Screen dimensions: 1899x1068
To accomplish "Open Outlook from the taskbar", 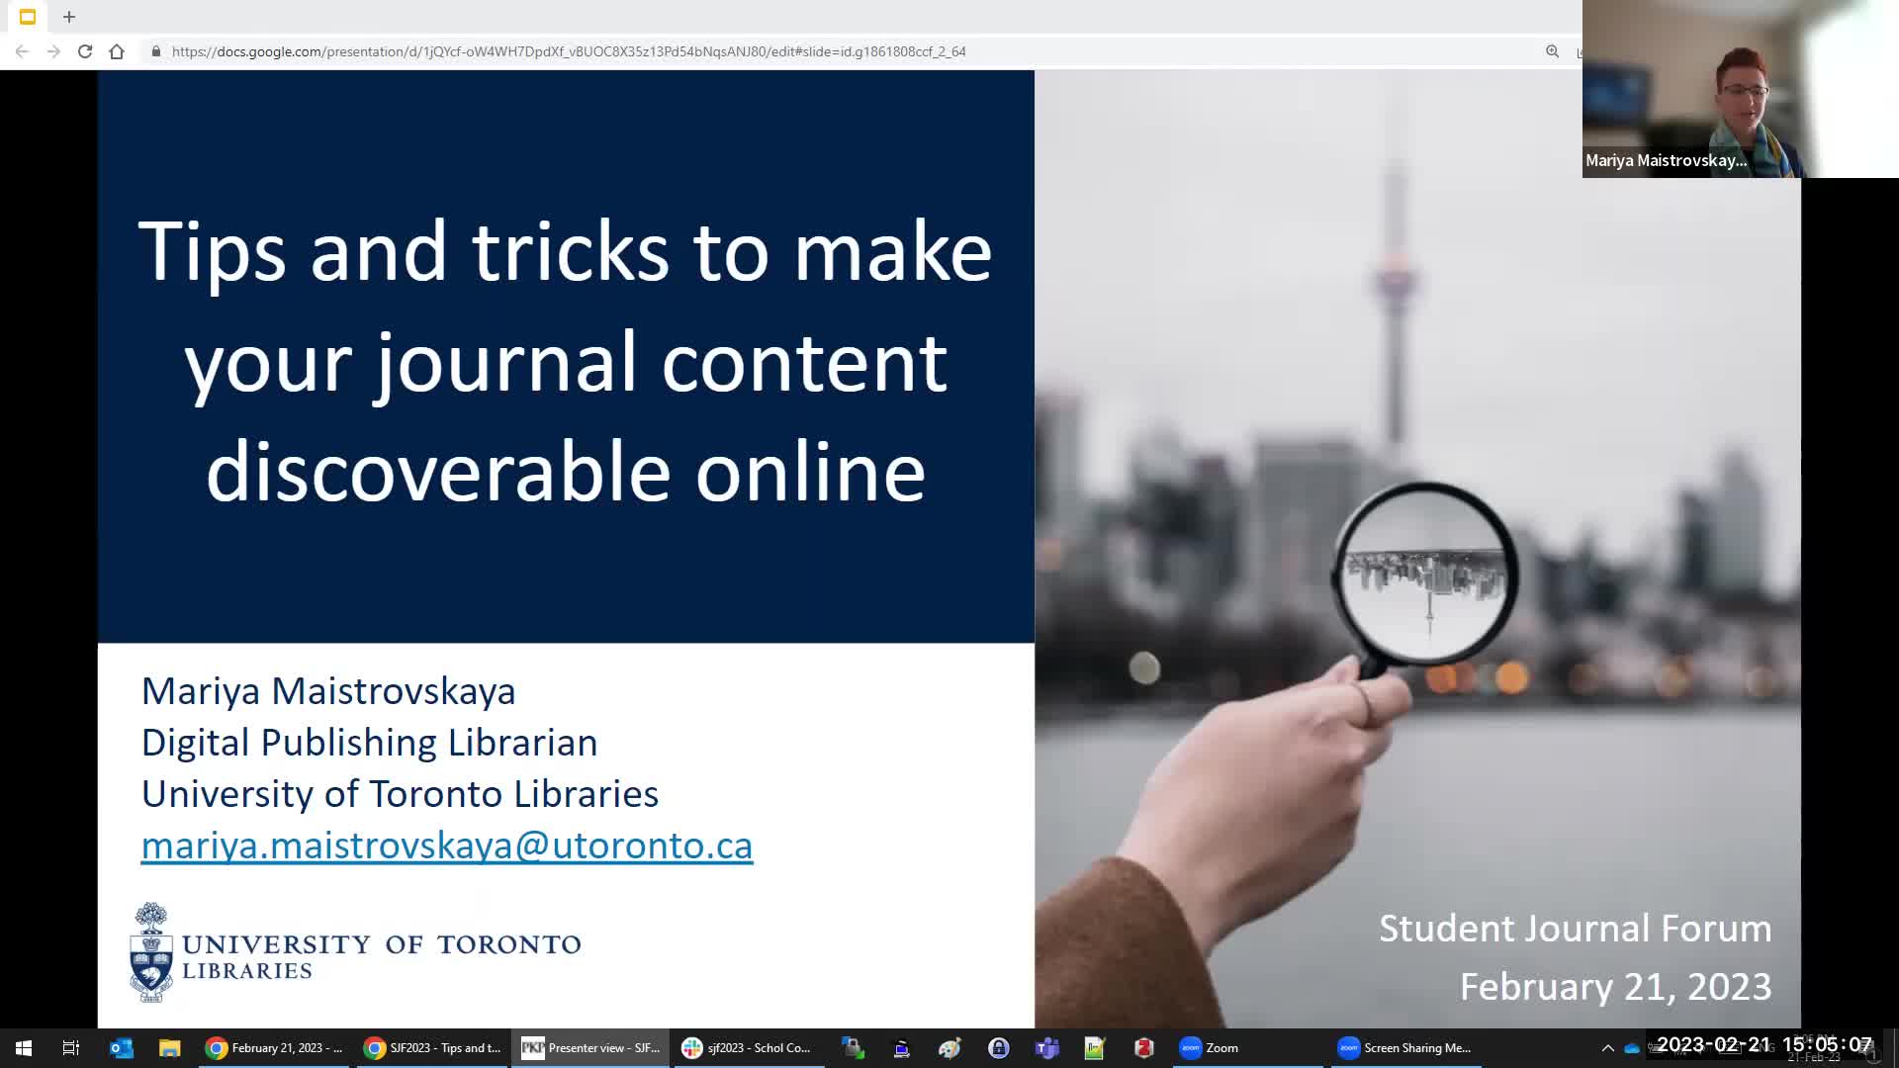I will [x=121, y=1048].
